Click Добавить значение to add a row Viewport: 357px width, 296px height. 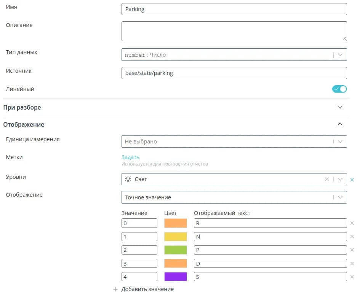point(147,289)
